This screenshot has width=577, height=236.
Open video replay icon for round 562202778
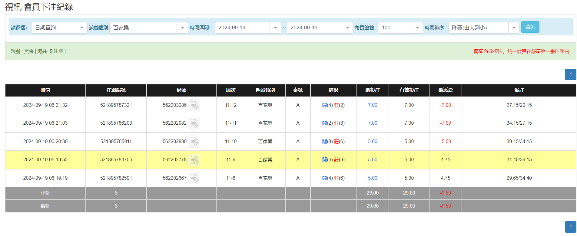point(194,160)
